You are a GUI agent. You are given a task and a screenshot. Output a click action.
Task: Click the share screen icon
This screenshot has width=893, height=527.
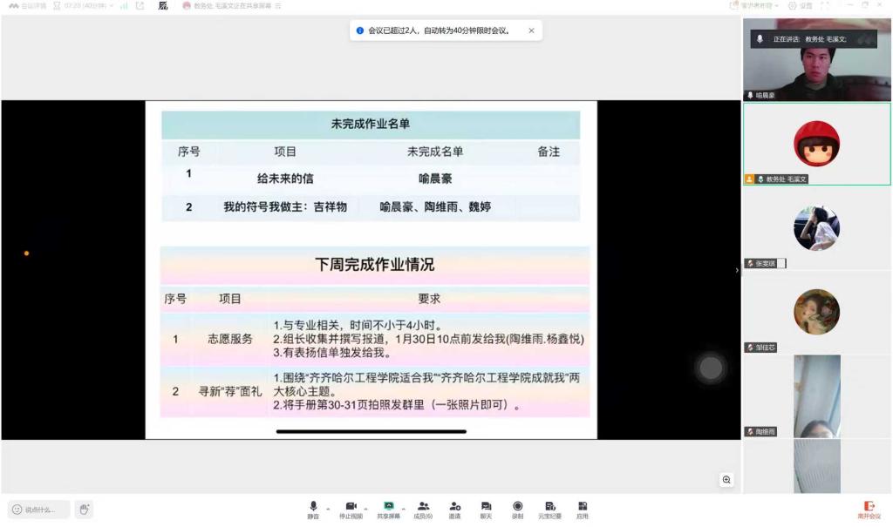[389, 507]
